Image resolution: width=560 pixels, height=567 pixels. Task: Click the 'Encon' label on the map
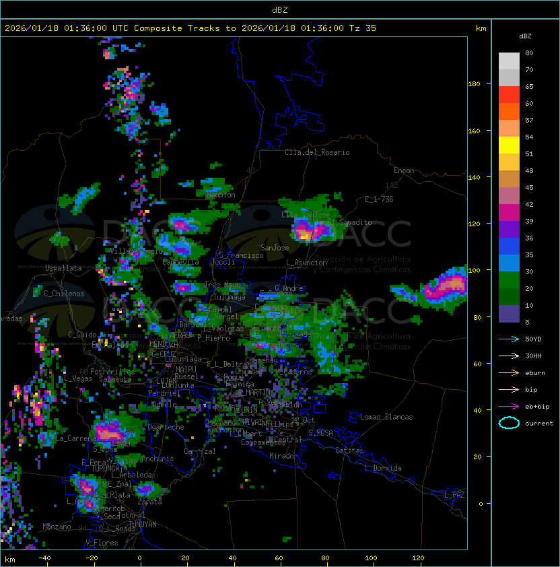[404, 170]
